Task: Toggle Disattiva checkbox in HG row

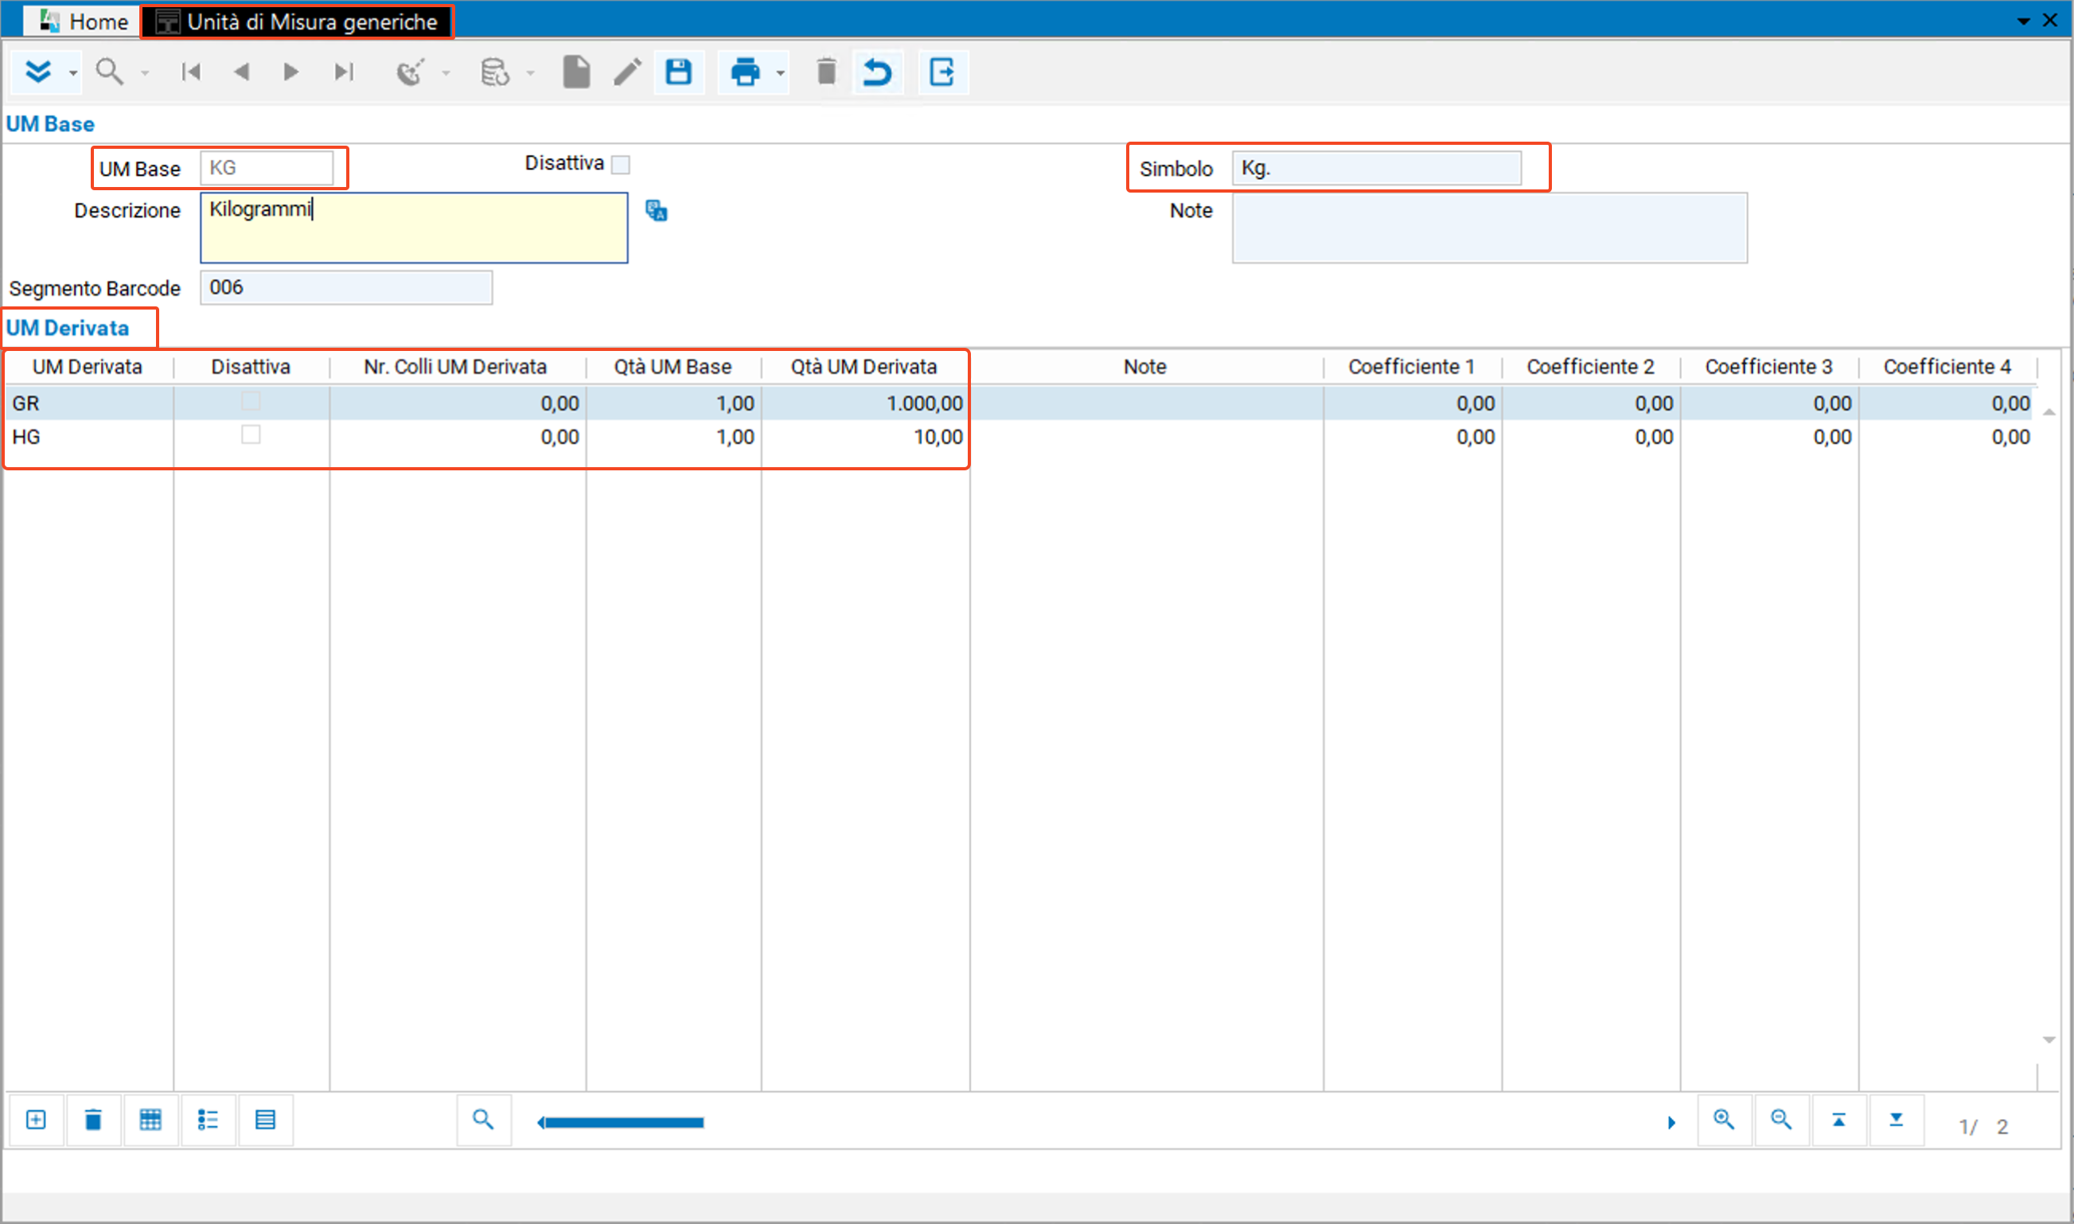Action: pos(251,435)
